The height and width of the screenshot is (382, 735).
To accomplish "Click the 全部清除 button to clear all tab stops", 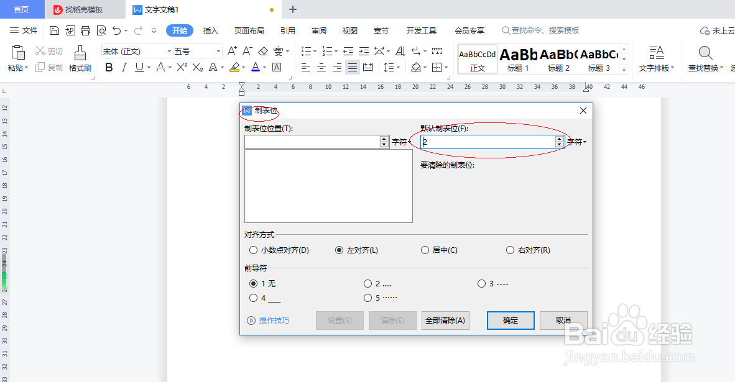I will point(445,320).
